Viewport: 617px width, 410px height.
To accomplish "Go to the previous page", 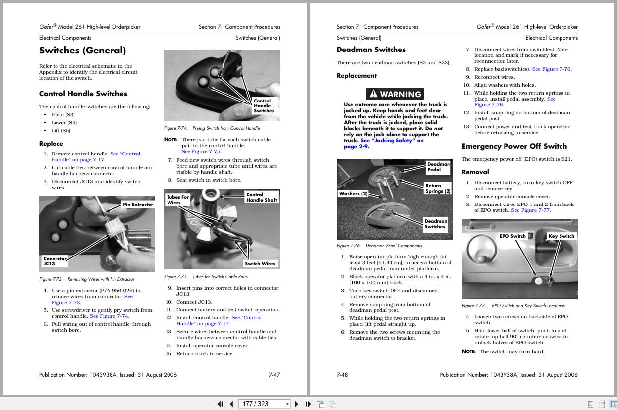I will pyautogui.click(x=231, y=404).
